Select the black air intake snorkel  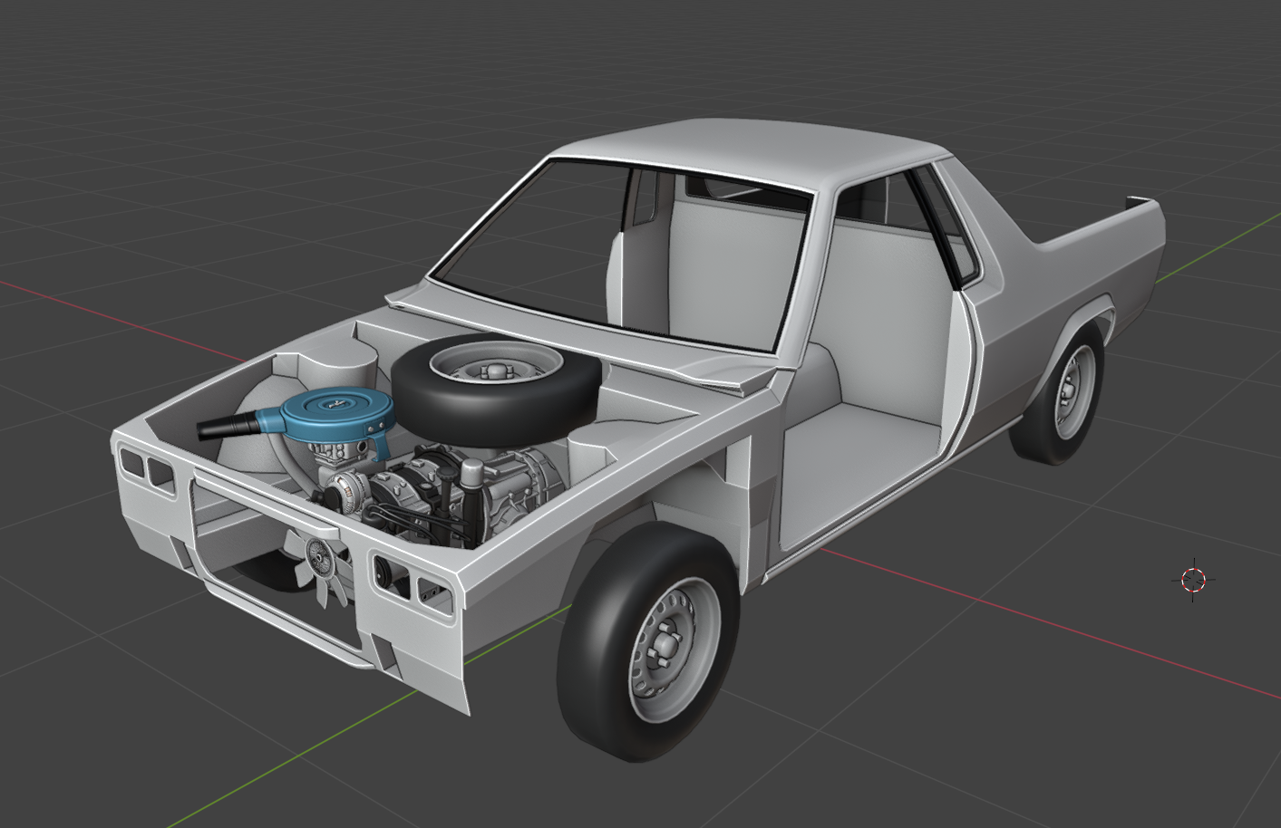coord(227,425)
